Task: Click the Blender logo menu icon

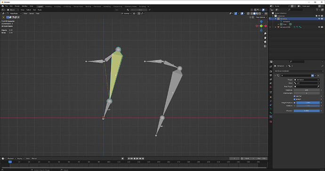Action: pyautogui.click(x=2, y=7)
